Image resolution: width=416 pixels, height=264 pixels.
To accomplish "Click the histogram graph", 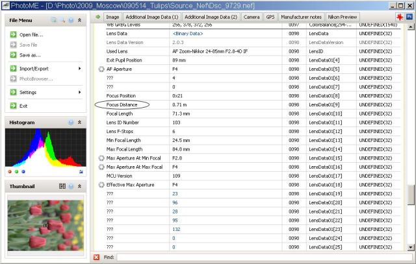I will 45,147.
